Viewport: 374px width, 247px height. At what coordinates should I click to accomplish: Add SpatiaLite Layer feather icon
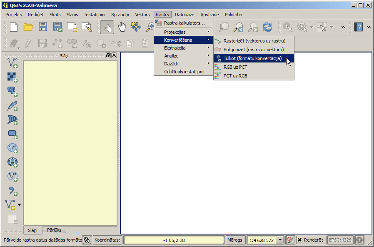pos(12,105)
